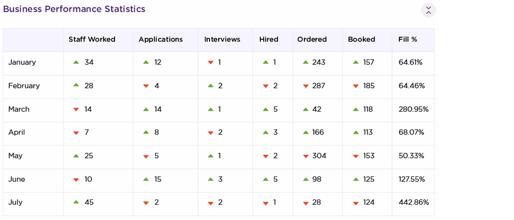
Task: Click the January Booked value 157
Action: pos(369,62)
